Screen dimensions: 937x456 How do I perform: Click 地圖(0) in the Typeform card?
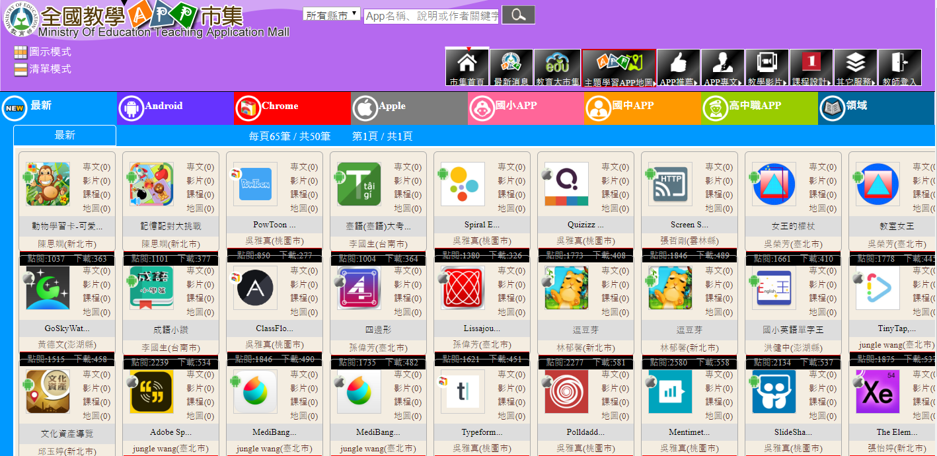[x=511, y=416]
